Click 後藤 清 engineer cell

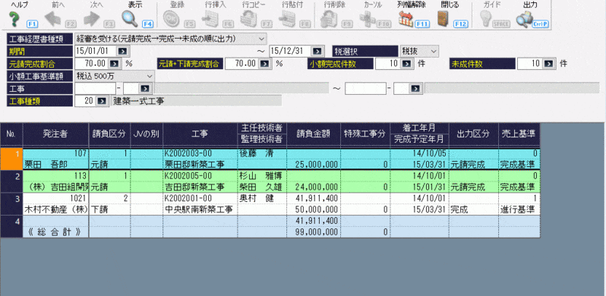262,153
